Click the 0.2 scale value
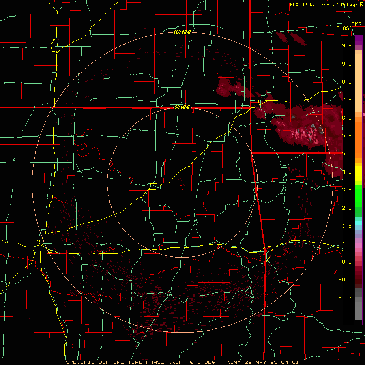 [347, 262]
